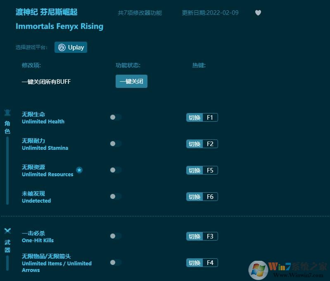Click the F1 hotkey switch button
Viewport: 330px width, 281px height.
(x=194, y=118)
